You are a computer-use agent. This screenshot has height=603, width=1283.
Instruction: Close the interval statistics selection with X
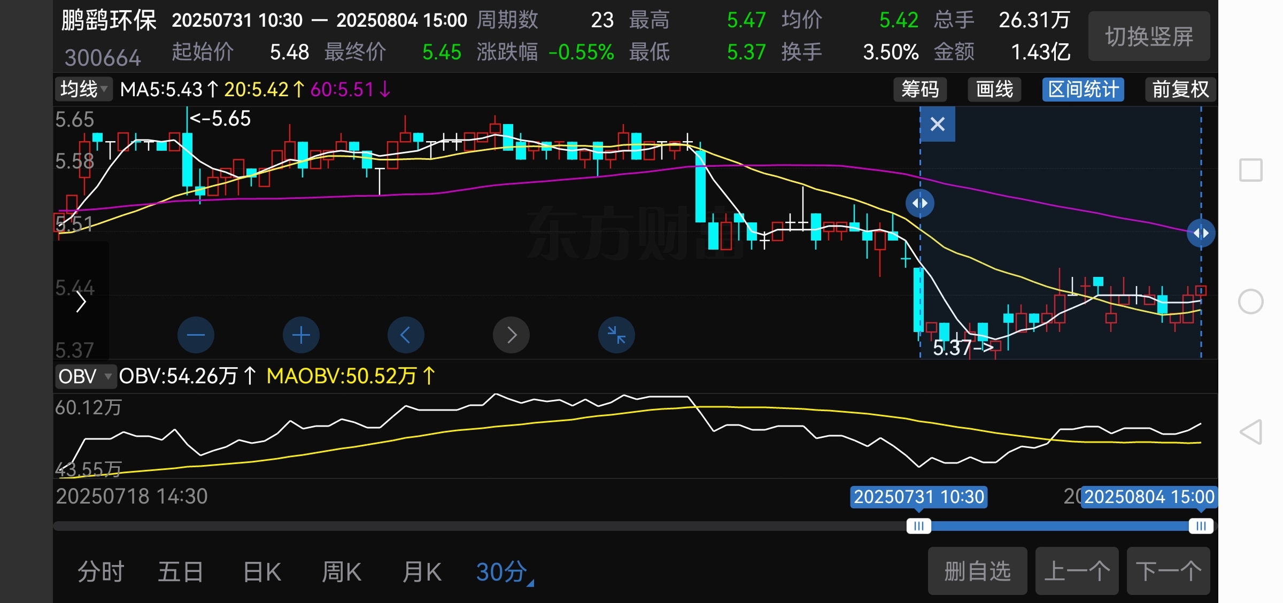(938, 124)
